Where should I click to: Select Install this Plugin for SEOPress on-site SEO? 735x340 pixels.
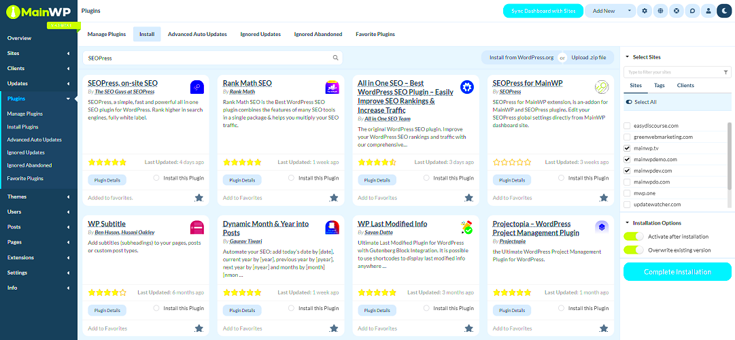(156, 178)
